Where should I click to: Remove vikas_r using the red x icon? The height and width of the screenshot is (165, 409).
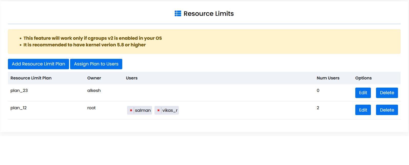158,110
